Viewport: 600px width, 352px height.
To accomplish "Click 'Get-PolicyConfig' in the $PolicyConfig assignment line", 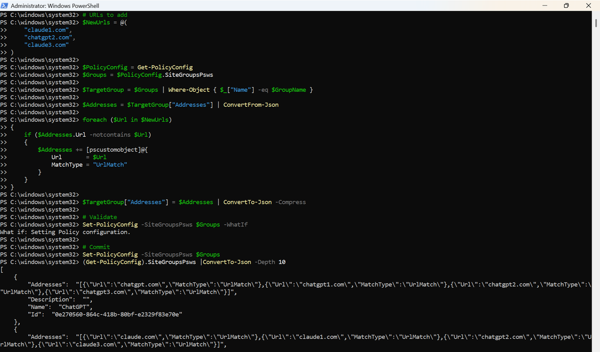I will coord(165,67).
